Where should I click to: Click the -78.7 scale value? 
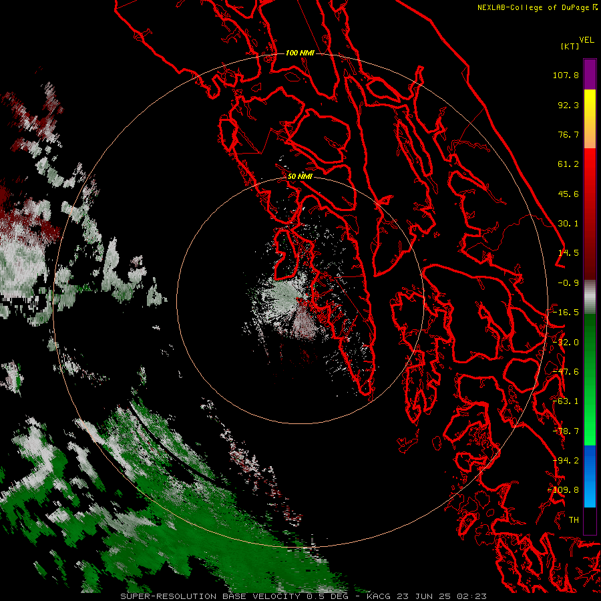tap(566, 431)
